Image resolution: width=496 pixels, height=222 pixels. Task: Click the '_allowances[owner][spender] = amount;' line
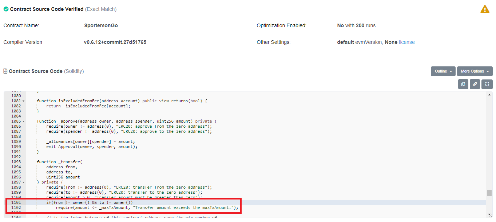pyautogui.click(x=91, y=141)
